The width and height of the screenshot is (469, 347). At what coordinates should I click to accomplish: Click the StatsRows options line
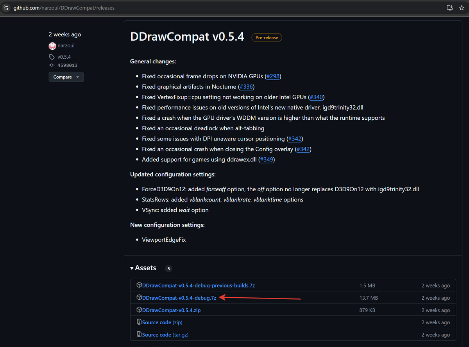223,200
